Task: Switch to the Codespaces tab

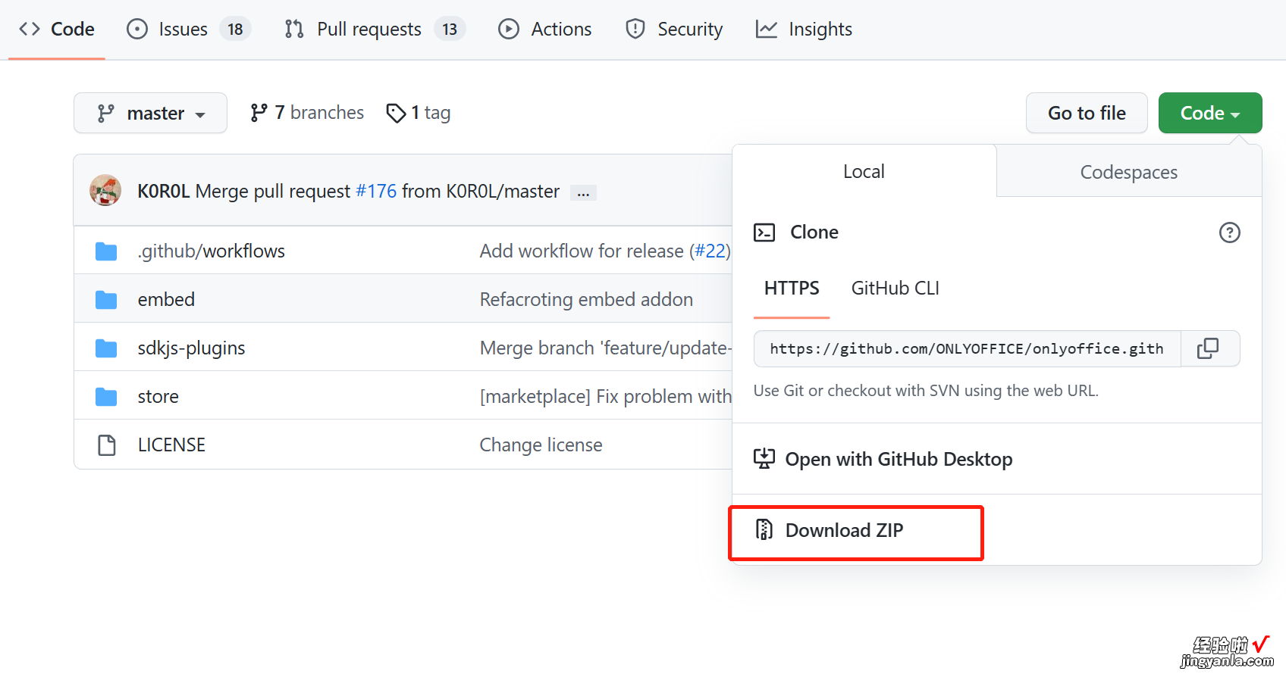Action: (x=1128, y=172)
